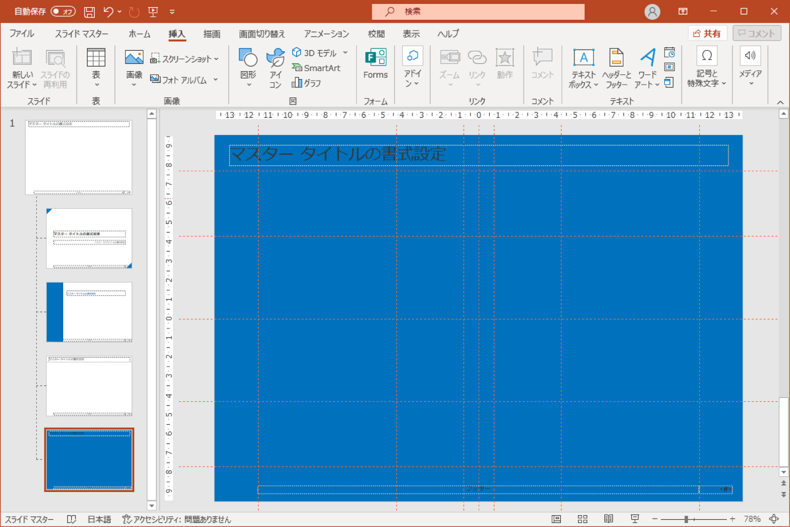Click the ワードアート icon
790x527 pixels.
(647, 58)
